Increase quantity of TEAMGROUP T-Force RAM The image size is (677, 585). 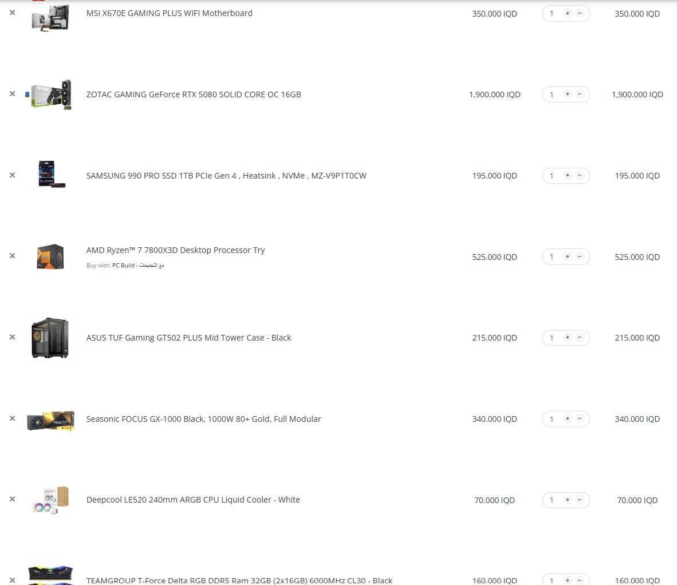coord(568,580)
